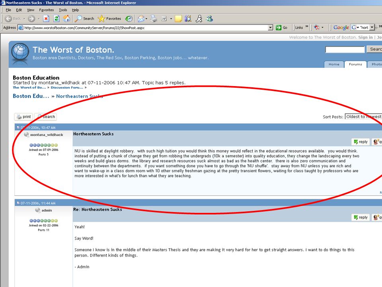Click the yellow note toolbar icon
Screen dimensions: 382x287
coord(178,19)
